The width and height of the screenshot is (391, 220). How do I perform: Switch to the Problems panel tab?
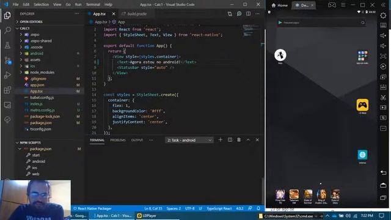click(x=118, y=140)
